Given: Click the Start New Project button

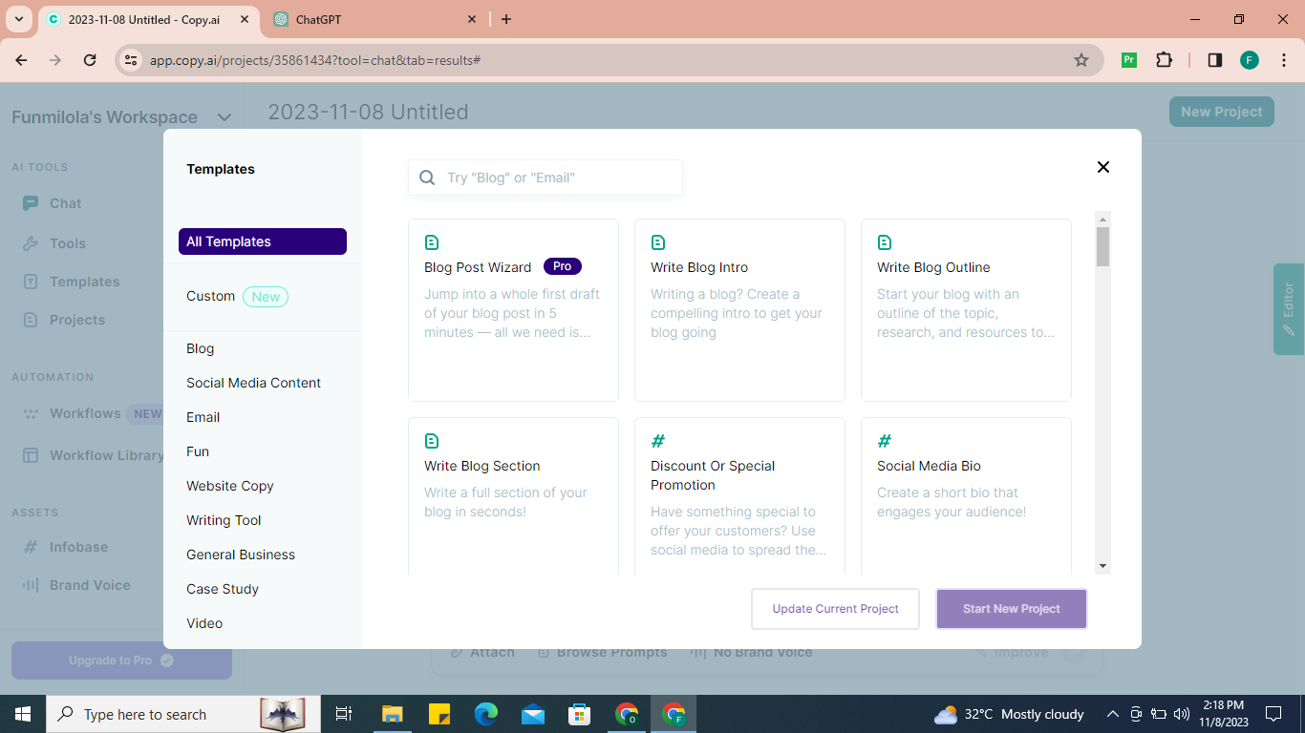Looking at the screenshot, I should pos(1011,609).
